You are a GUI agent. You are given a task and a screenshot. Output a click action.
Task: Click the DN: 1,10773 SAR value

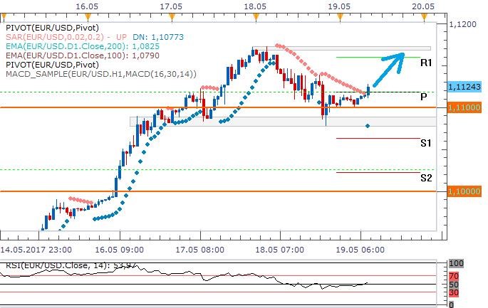click(x=158, y=37)
